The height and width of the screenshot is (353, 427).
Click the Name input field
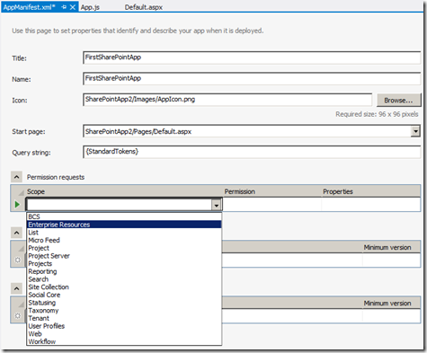(252, 78)
